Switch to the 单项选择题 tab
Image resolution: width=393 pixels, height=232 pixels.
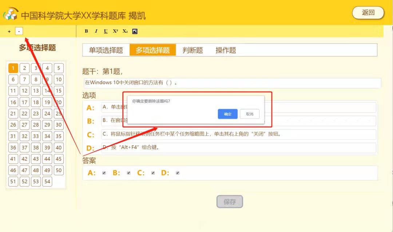[106, 50]
